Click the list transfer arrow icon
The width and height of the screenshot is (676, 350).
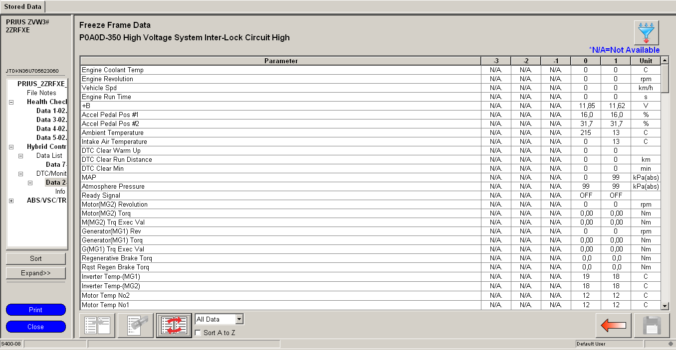(97, 326)
